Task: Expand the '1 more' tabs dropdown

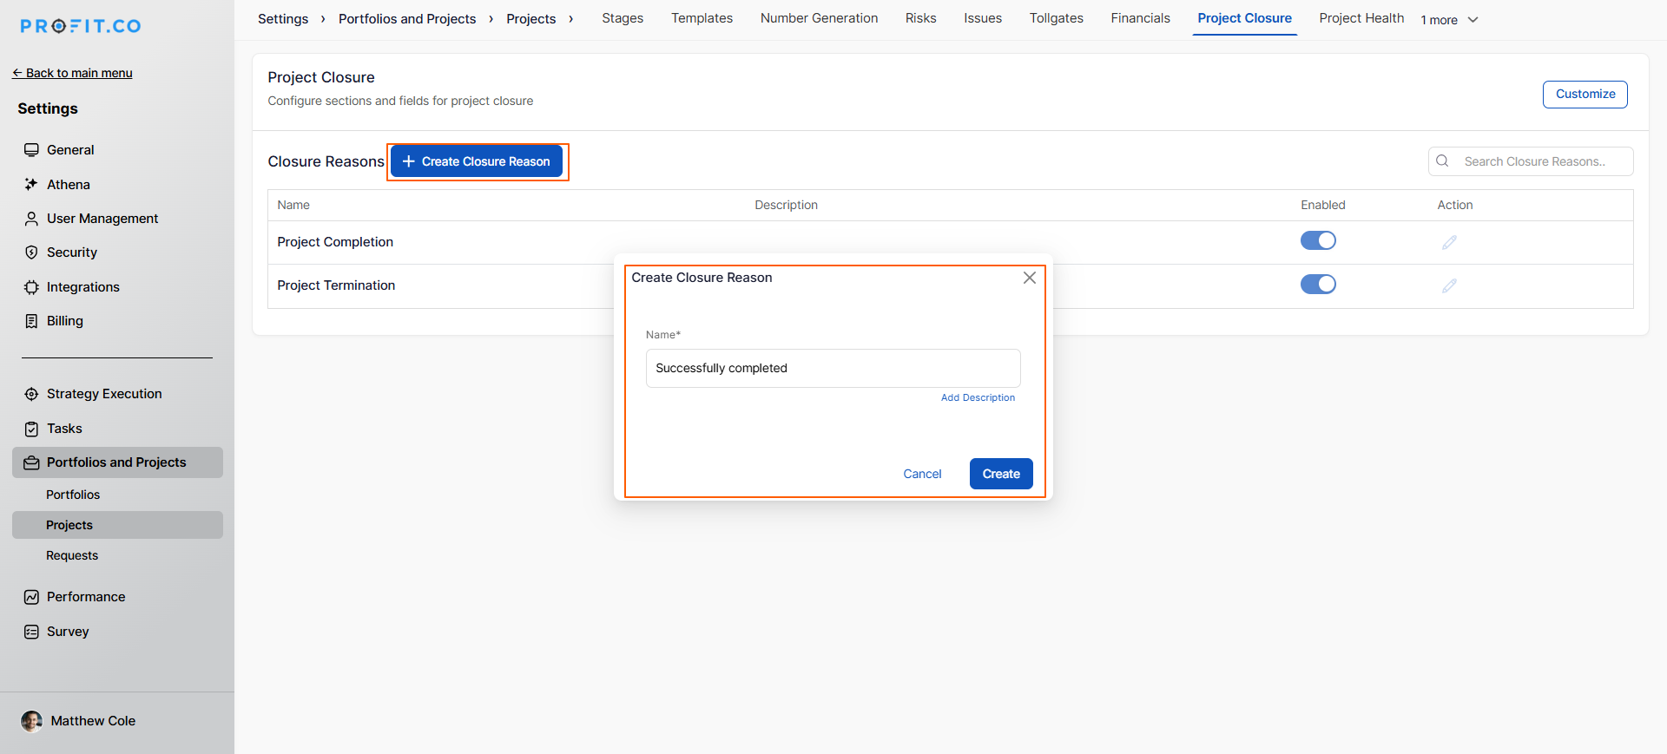Action: coord(1449,20)
